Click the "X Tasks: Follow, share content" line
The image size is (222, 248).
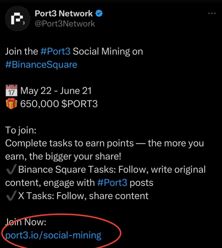(x=83, y=196)
